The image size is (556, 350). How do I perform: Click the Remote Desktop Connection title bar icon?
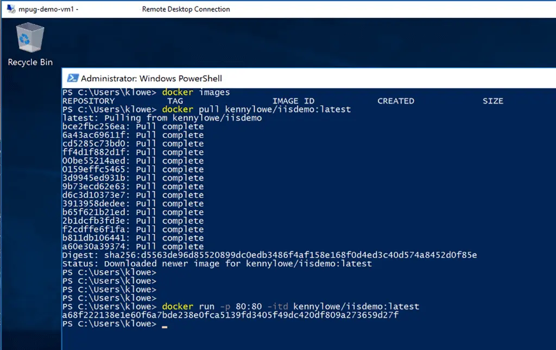click(x=11, y=9)
